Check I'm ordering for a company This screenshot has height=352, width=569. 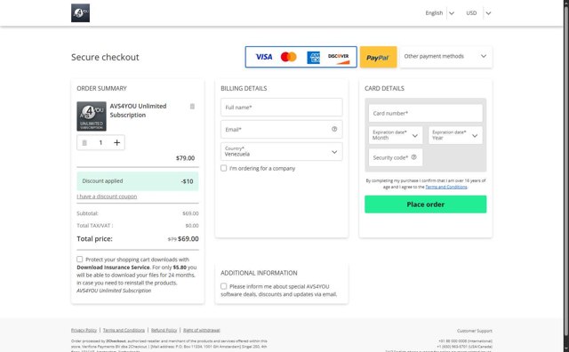pyautogui.click(x=223, y=168)
